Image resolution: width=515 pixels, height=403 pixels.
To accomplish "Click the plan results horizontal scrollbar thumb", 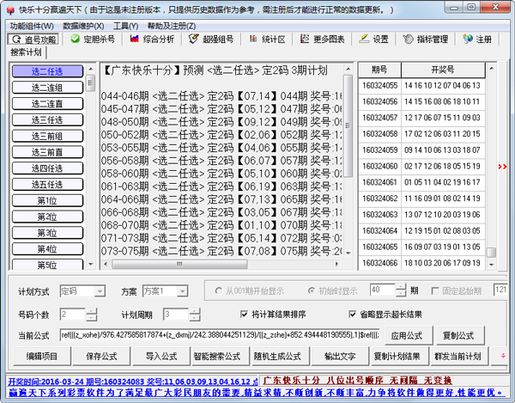I will click(x=179, y=264).
